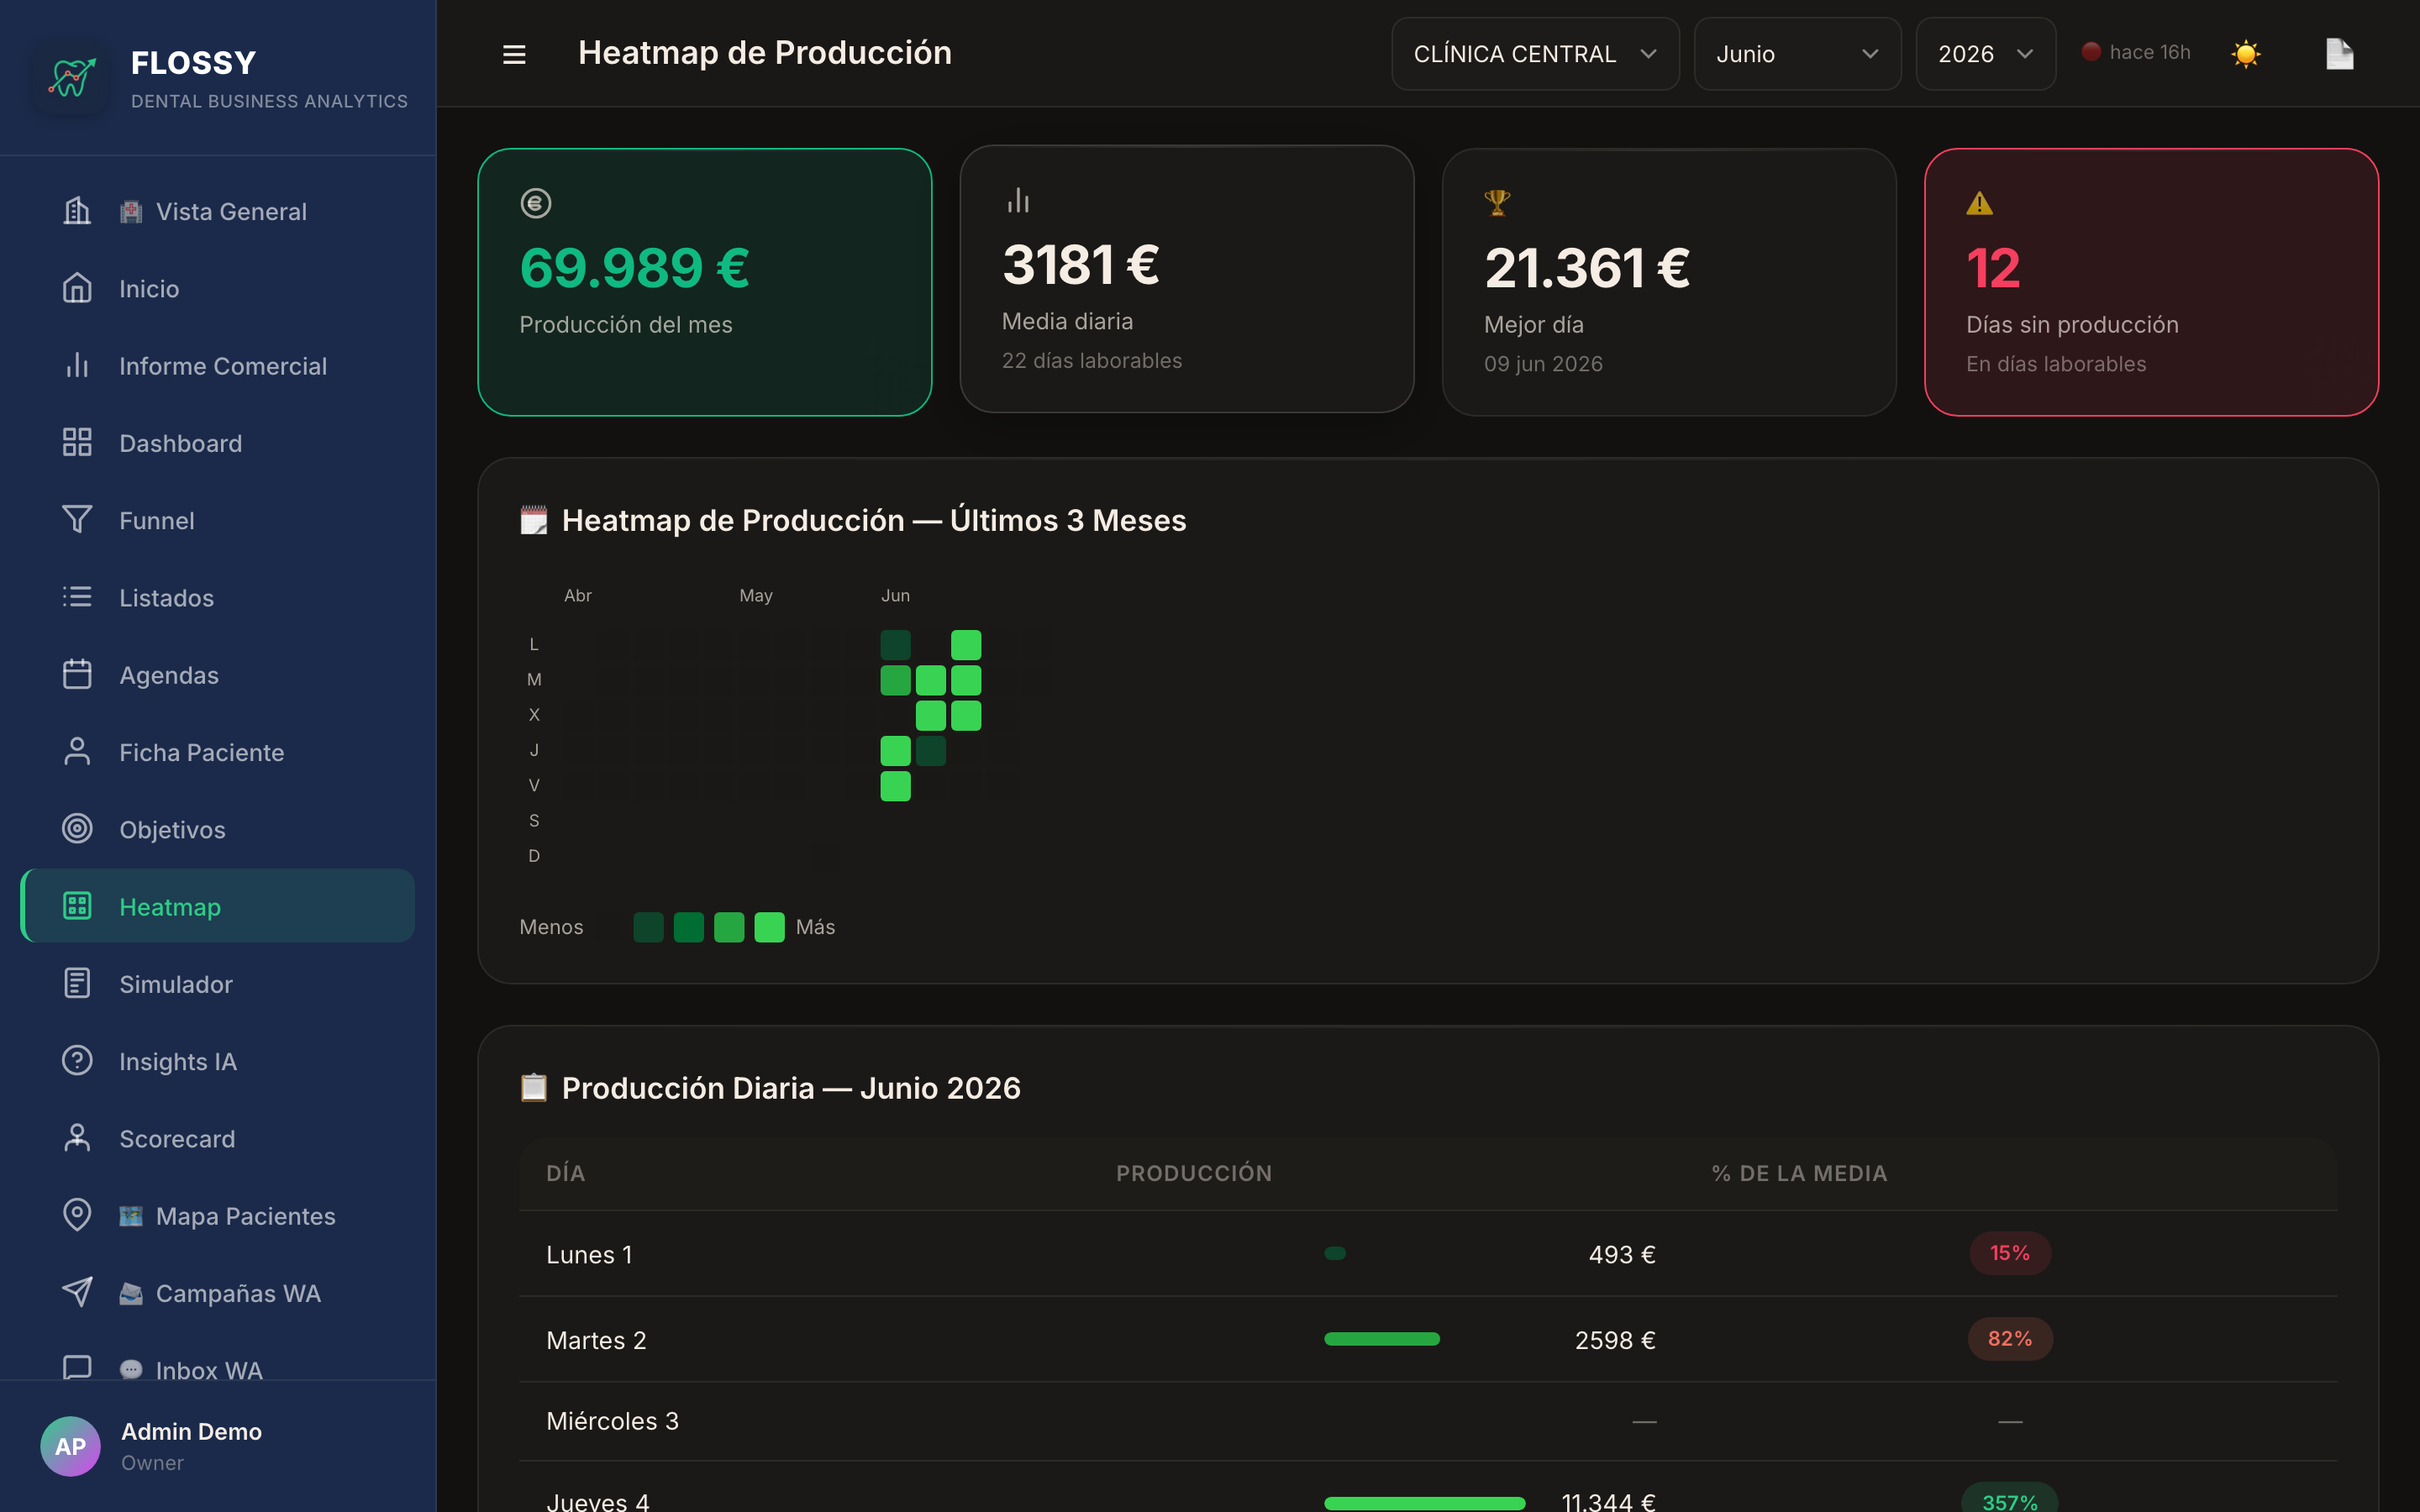This screenshot has height=1512, width=2420.
Task: Click the Insights IA question icon
Action: (77, 1060)
